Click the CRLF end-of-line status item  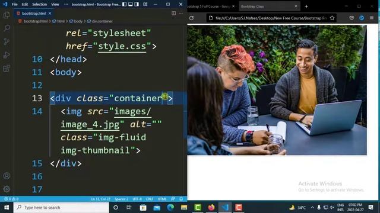click(150, 199)
